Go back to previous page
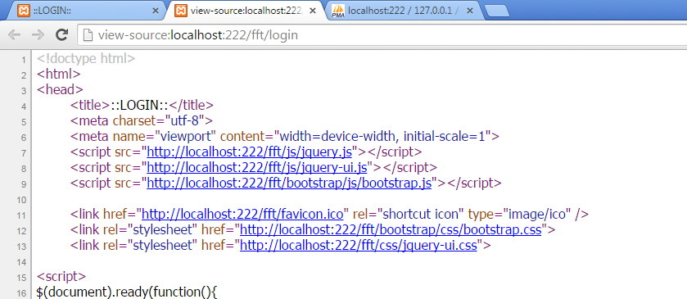The width and height of the screenshot is (687, 299). [15, 35]
